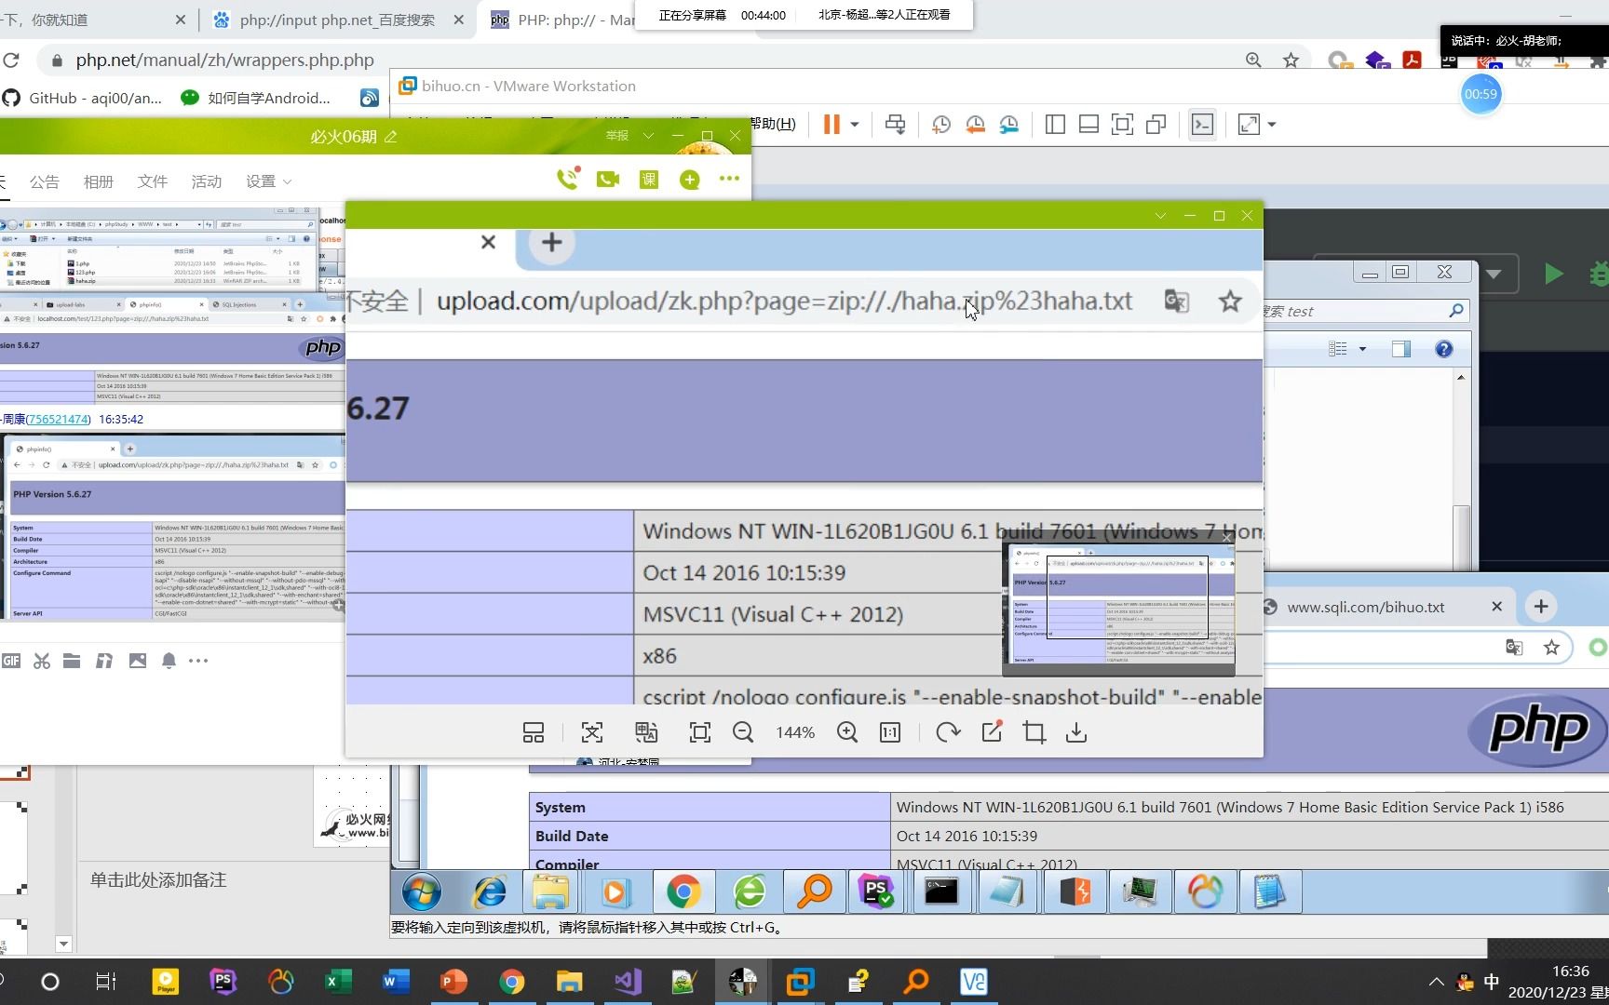Open Google Chrome on the VM taskbar
This screenshot has width=1609, height=1005.
(x=683, y=892)
